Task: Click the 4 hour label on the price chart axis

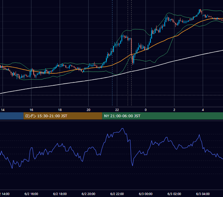Action: click(203, 110)
